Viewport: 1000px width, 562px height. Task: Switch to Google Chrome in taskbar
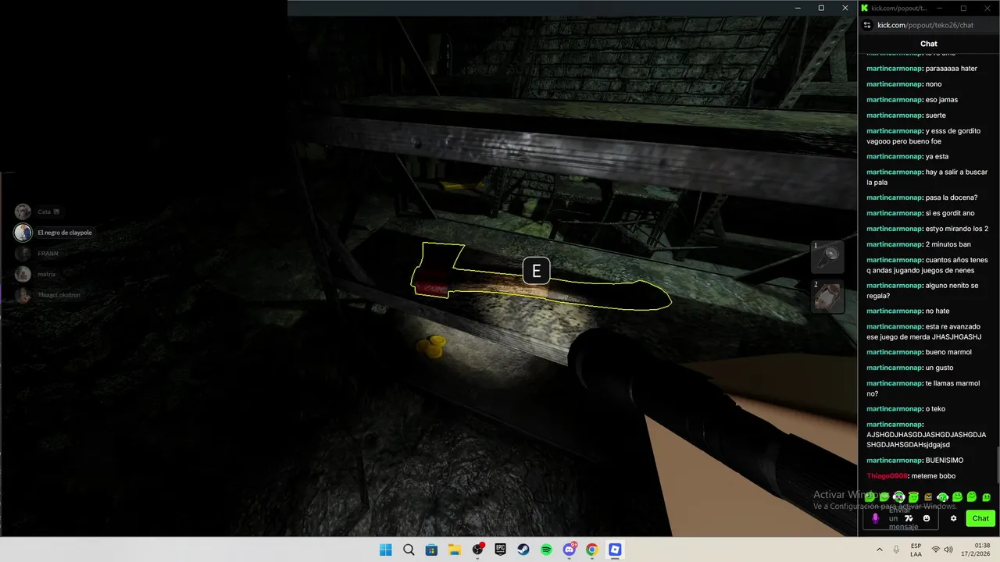[x=592, y=550]
